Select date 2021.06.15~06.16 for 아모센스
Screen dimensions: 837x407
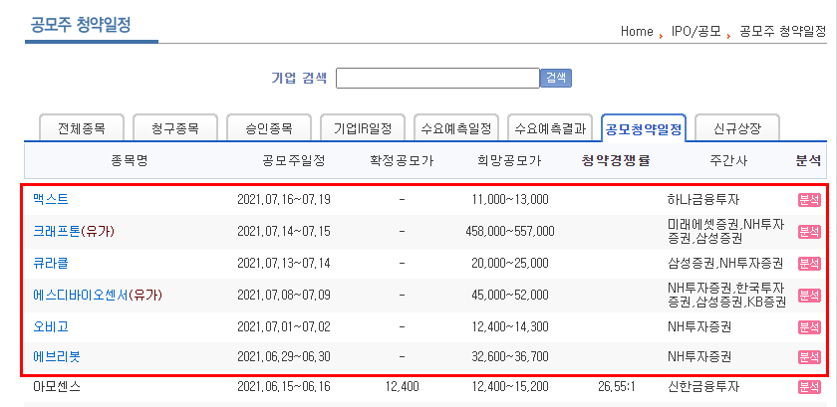(283, 387)
